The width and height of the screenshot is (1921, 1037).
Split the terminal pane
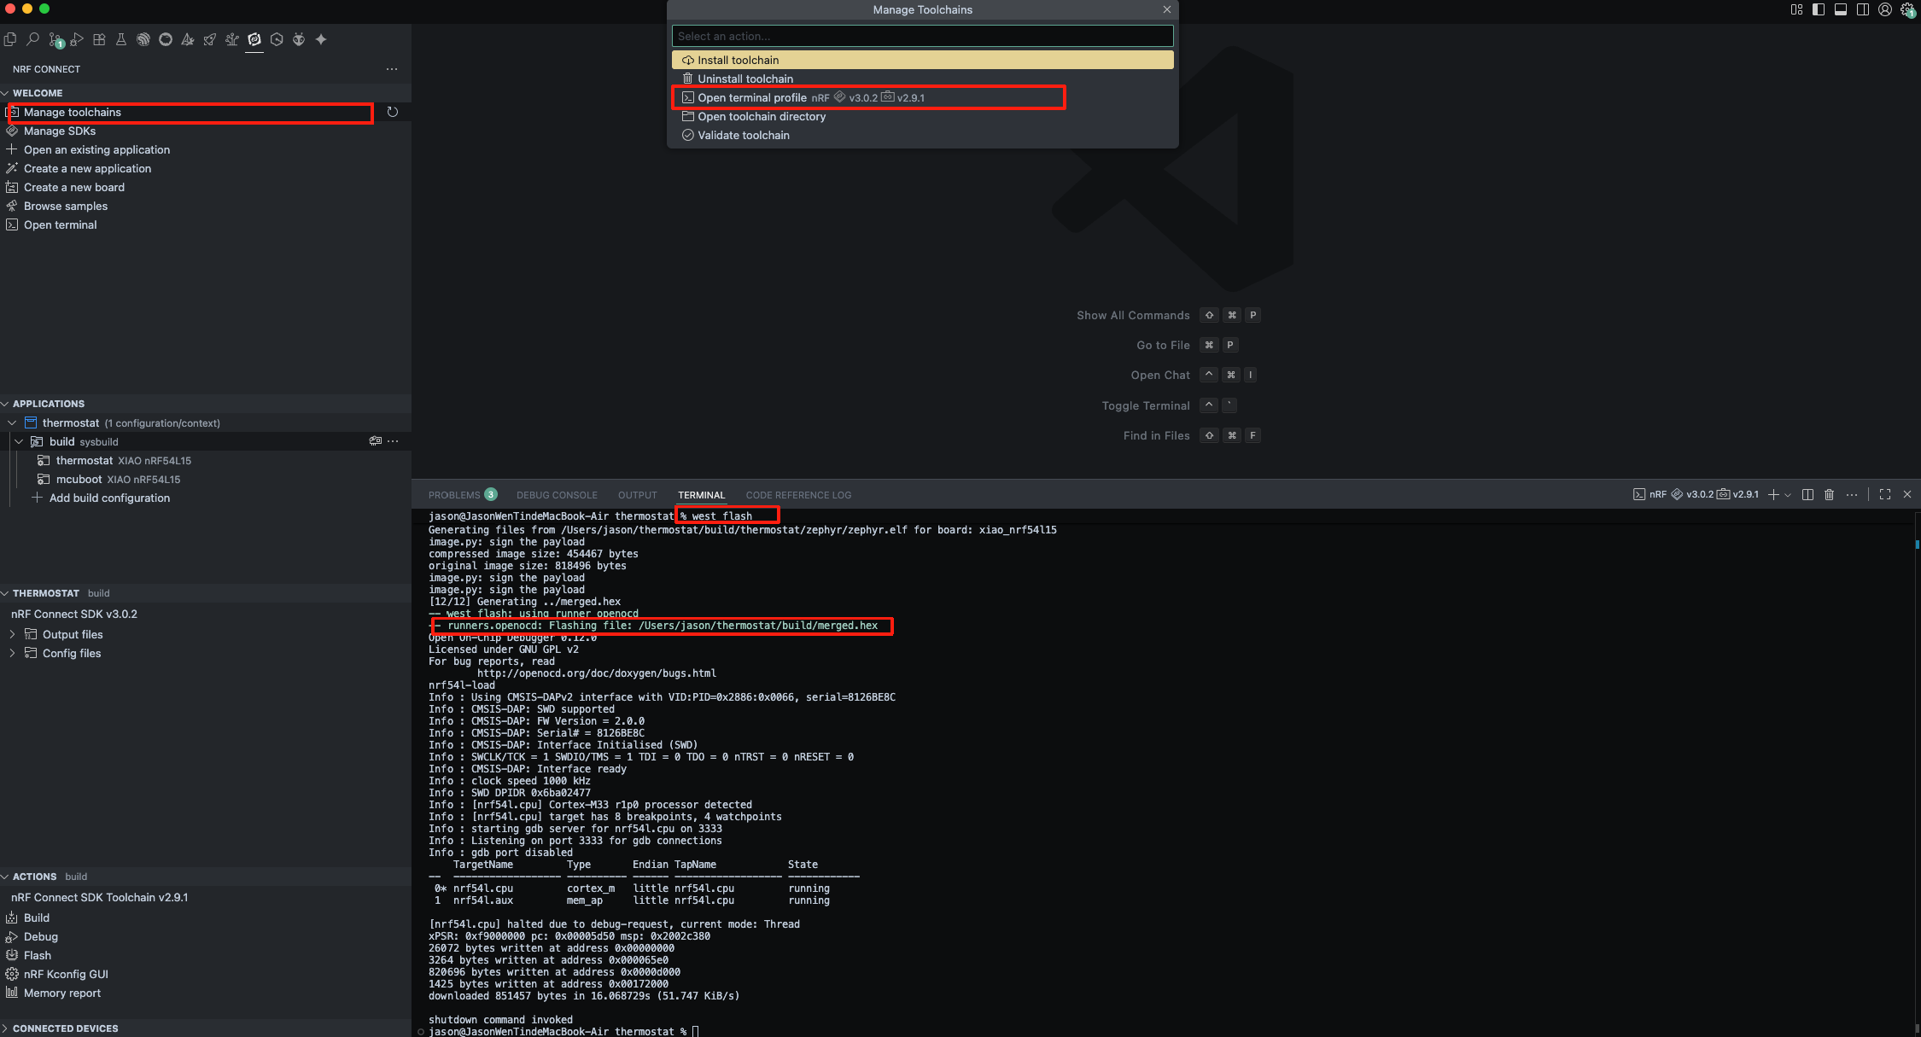tap(1807, 494)
